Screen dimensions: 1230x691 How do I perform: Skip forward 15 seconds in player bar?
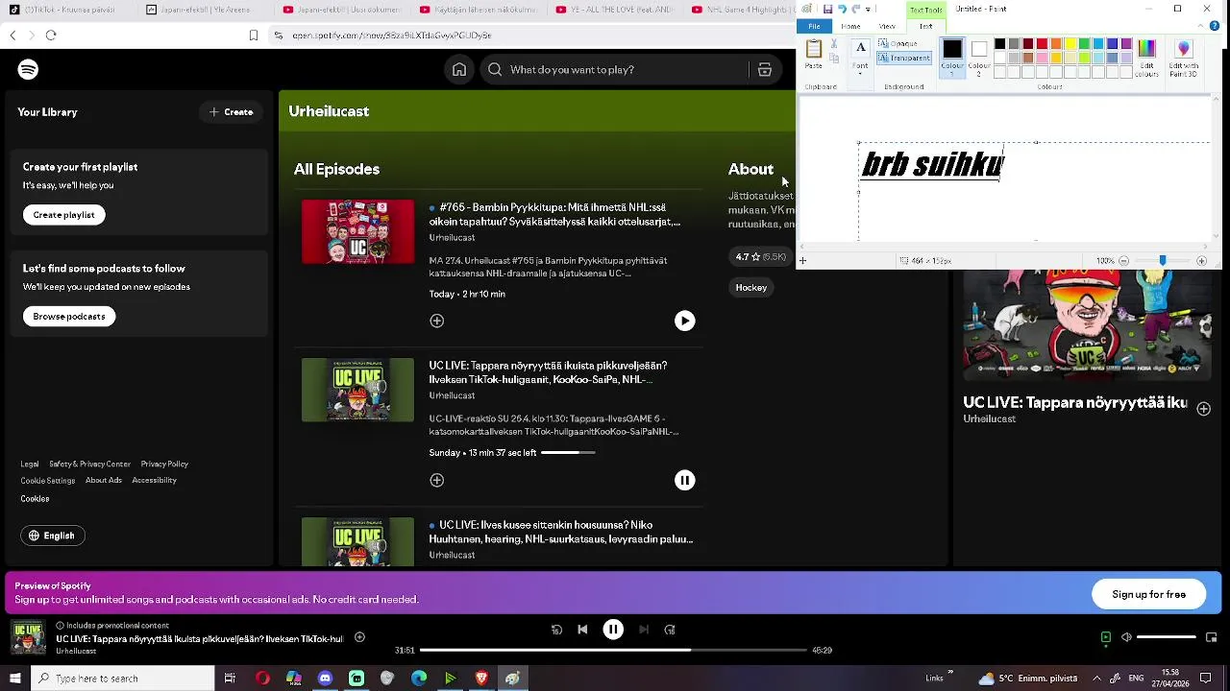670,630
